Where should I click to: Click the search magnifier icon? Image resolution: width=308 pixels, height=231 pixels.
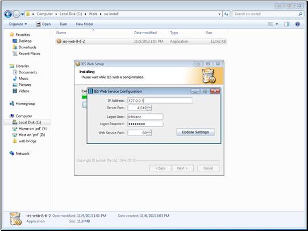tap(301, 14)
